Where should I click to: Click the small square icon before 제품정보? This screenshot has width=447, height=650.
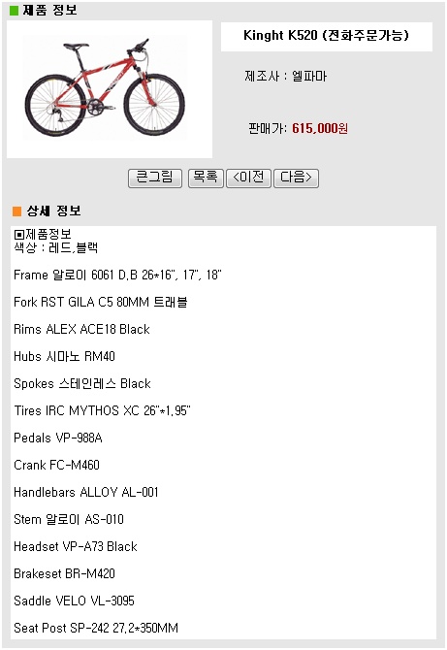click(19, 235)
